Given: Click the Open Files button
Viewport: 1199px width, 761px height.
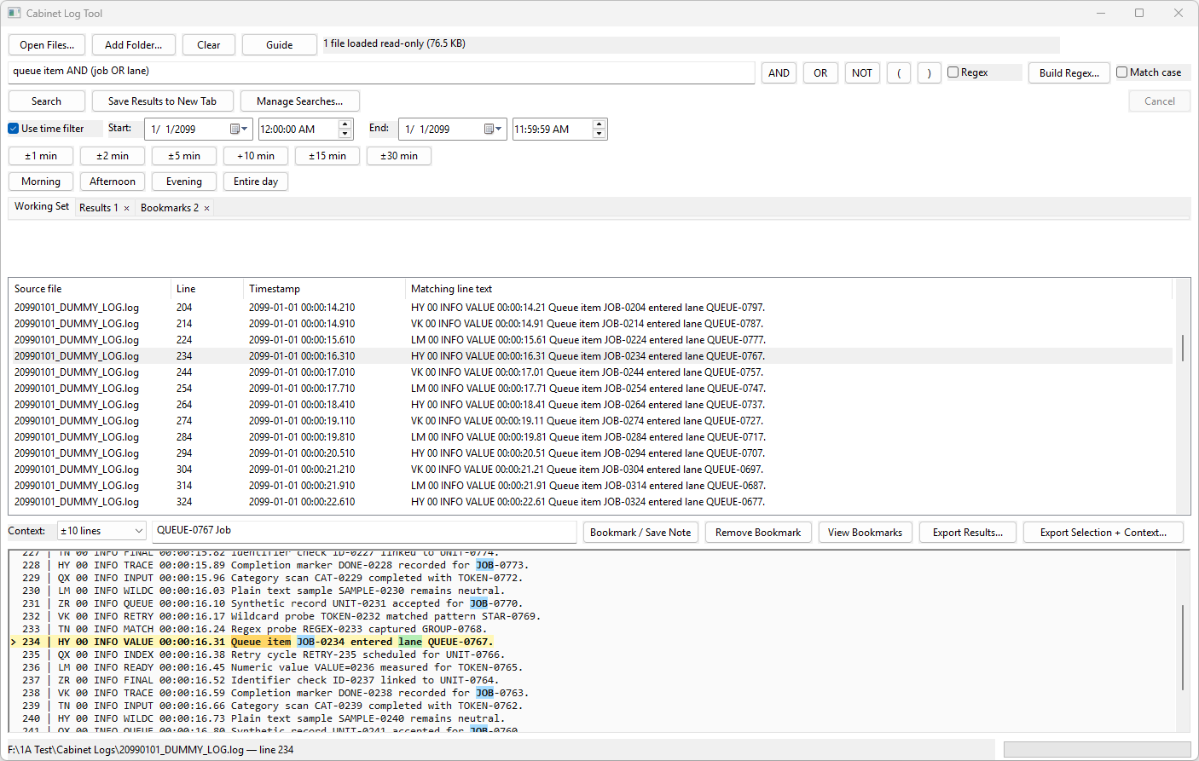Looking at the screenshot, I should click(x=47, y=45).
